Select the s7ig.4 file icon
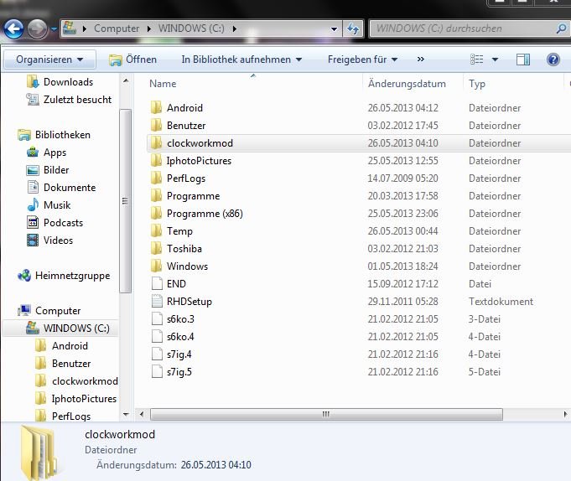571x481 pixels. coord(157,354)
